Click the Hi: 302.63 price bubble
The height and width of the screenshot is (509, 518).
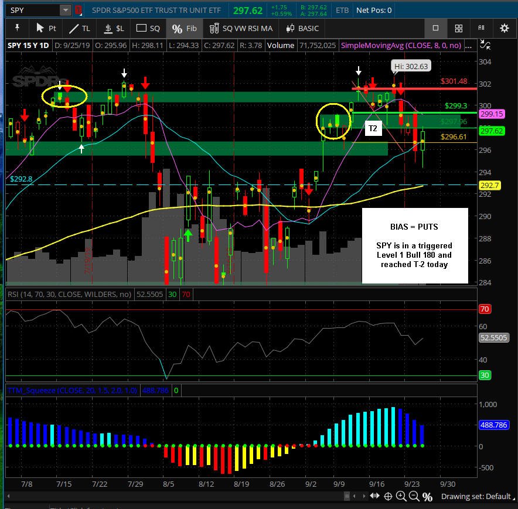[411, 66]
